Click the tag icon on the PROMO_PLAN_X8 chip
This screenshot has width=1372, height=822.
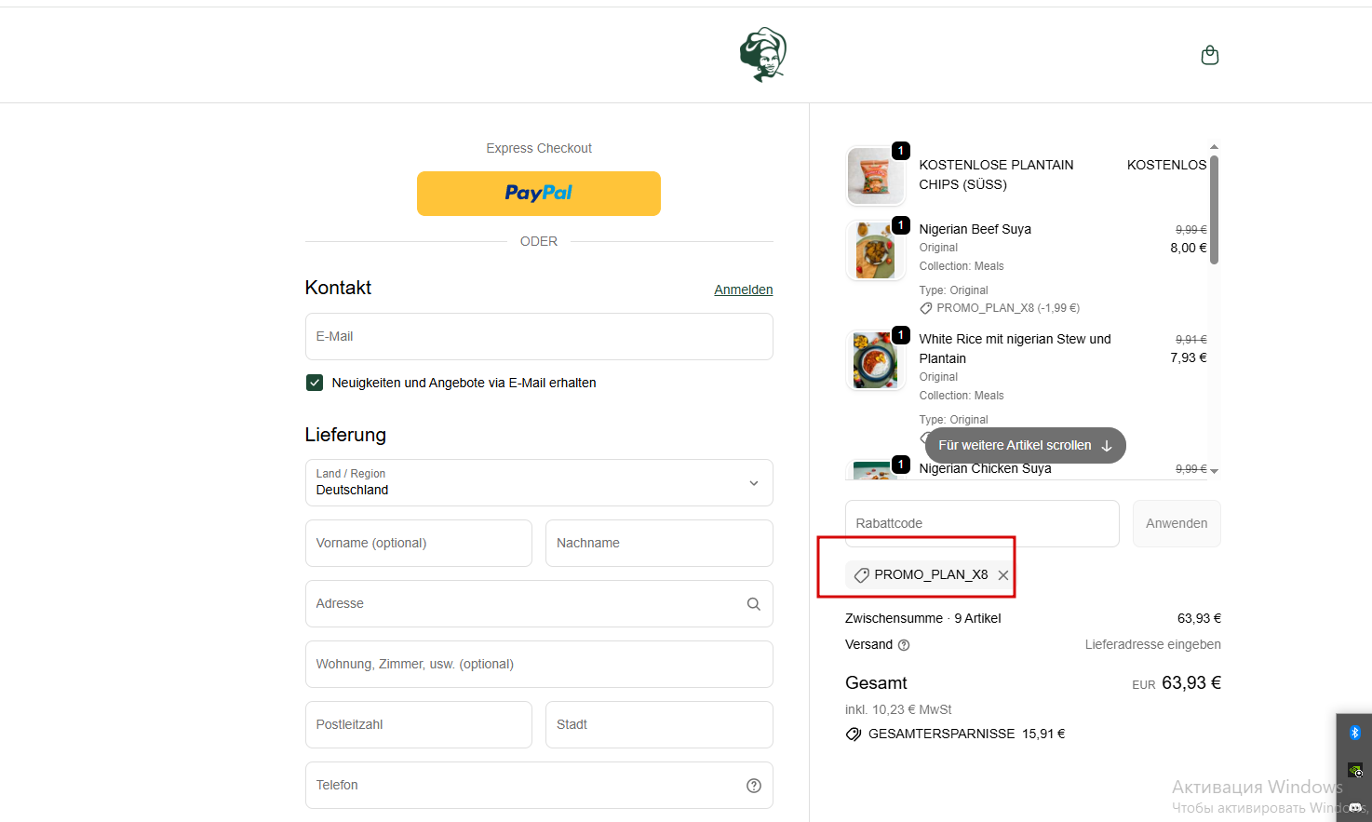coord(861,575)
